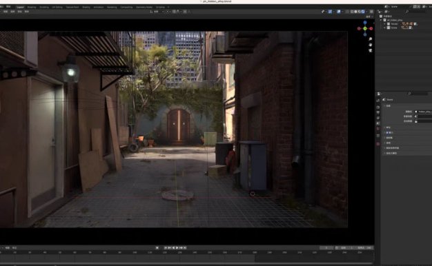Image resolution: width=432 pixels, height=266 pixels.
Task: Click the pan hand icon in viewport
Action: click(371, 45)
